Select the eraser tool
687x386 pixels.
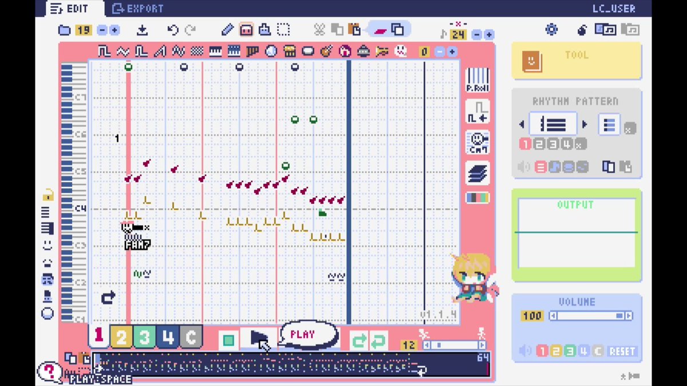[246, 30]
